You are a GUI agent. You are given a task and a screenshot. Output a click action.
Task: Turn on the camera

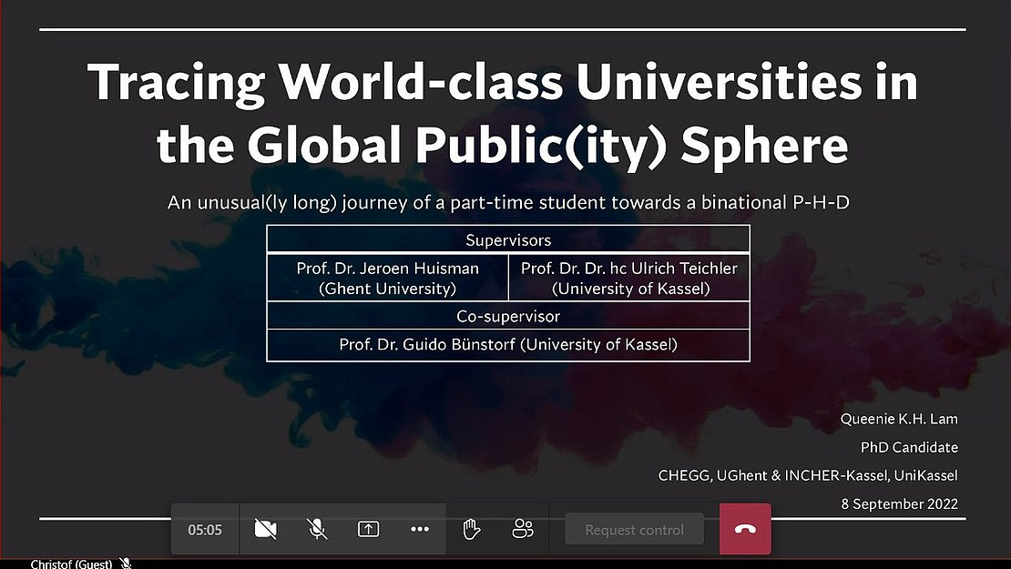pos(266,529)
